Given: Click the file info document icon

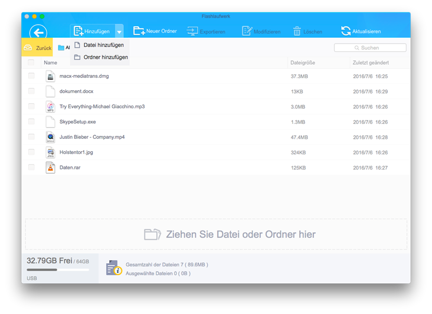Looking at the screenshot, I should [114, 268].
